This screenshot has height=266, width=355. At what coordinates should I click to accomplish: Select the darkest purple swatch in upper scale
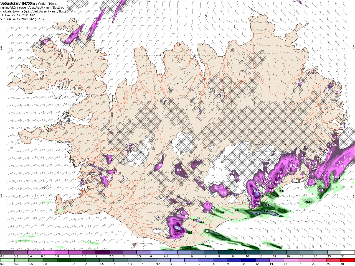coord(102,252)
